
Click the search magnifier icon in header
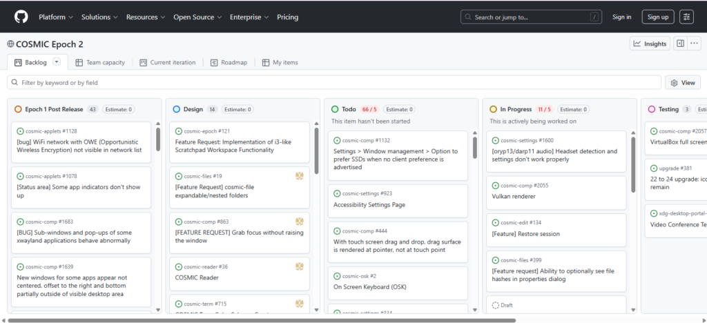coord(469,17)
